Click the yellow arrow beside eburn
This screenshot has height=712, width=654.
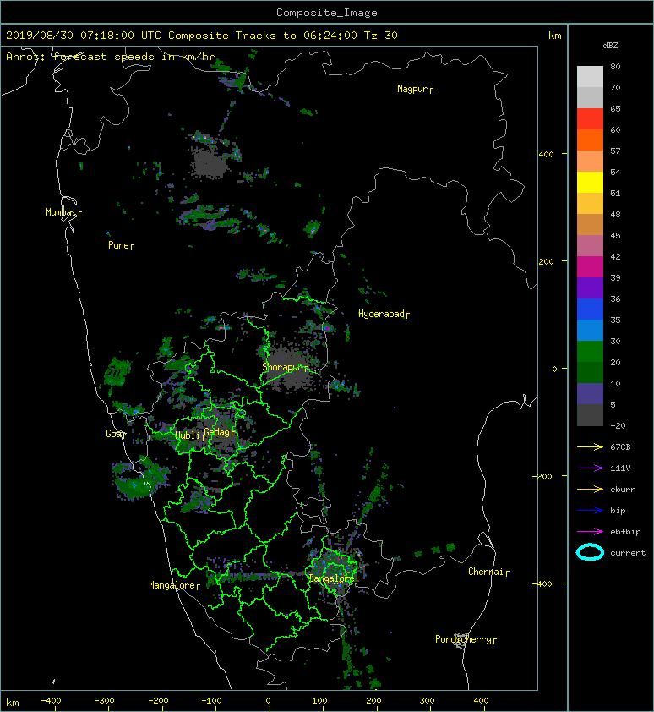pyautogui.click(x=590, y=489)
